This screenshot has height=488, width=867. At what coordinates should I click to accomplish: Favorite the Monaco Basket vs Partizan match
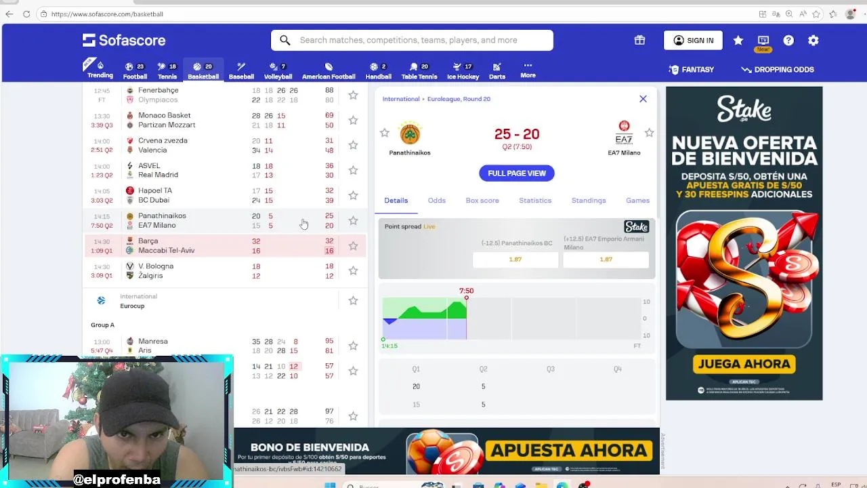point(353,120)
